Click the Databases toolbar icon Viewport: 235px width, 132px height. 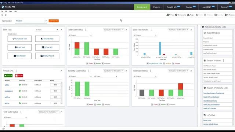(209, 15)
